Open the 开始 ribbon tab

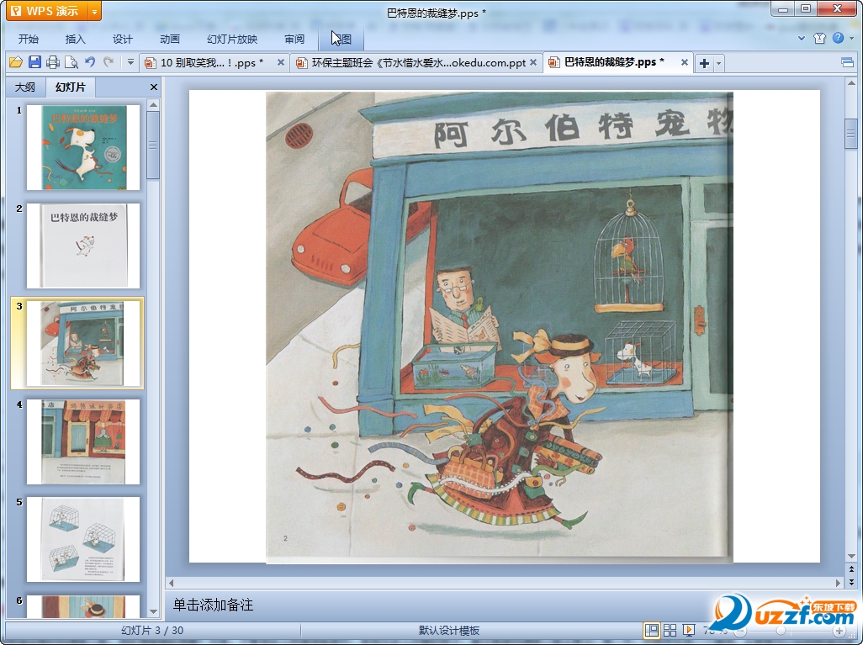tap(28, 39)
